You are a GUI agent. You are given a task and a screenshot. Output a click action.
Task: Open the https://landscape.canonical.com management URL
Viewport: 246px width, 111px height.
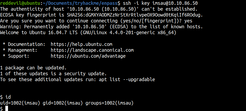coord(92,50)
